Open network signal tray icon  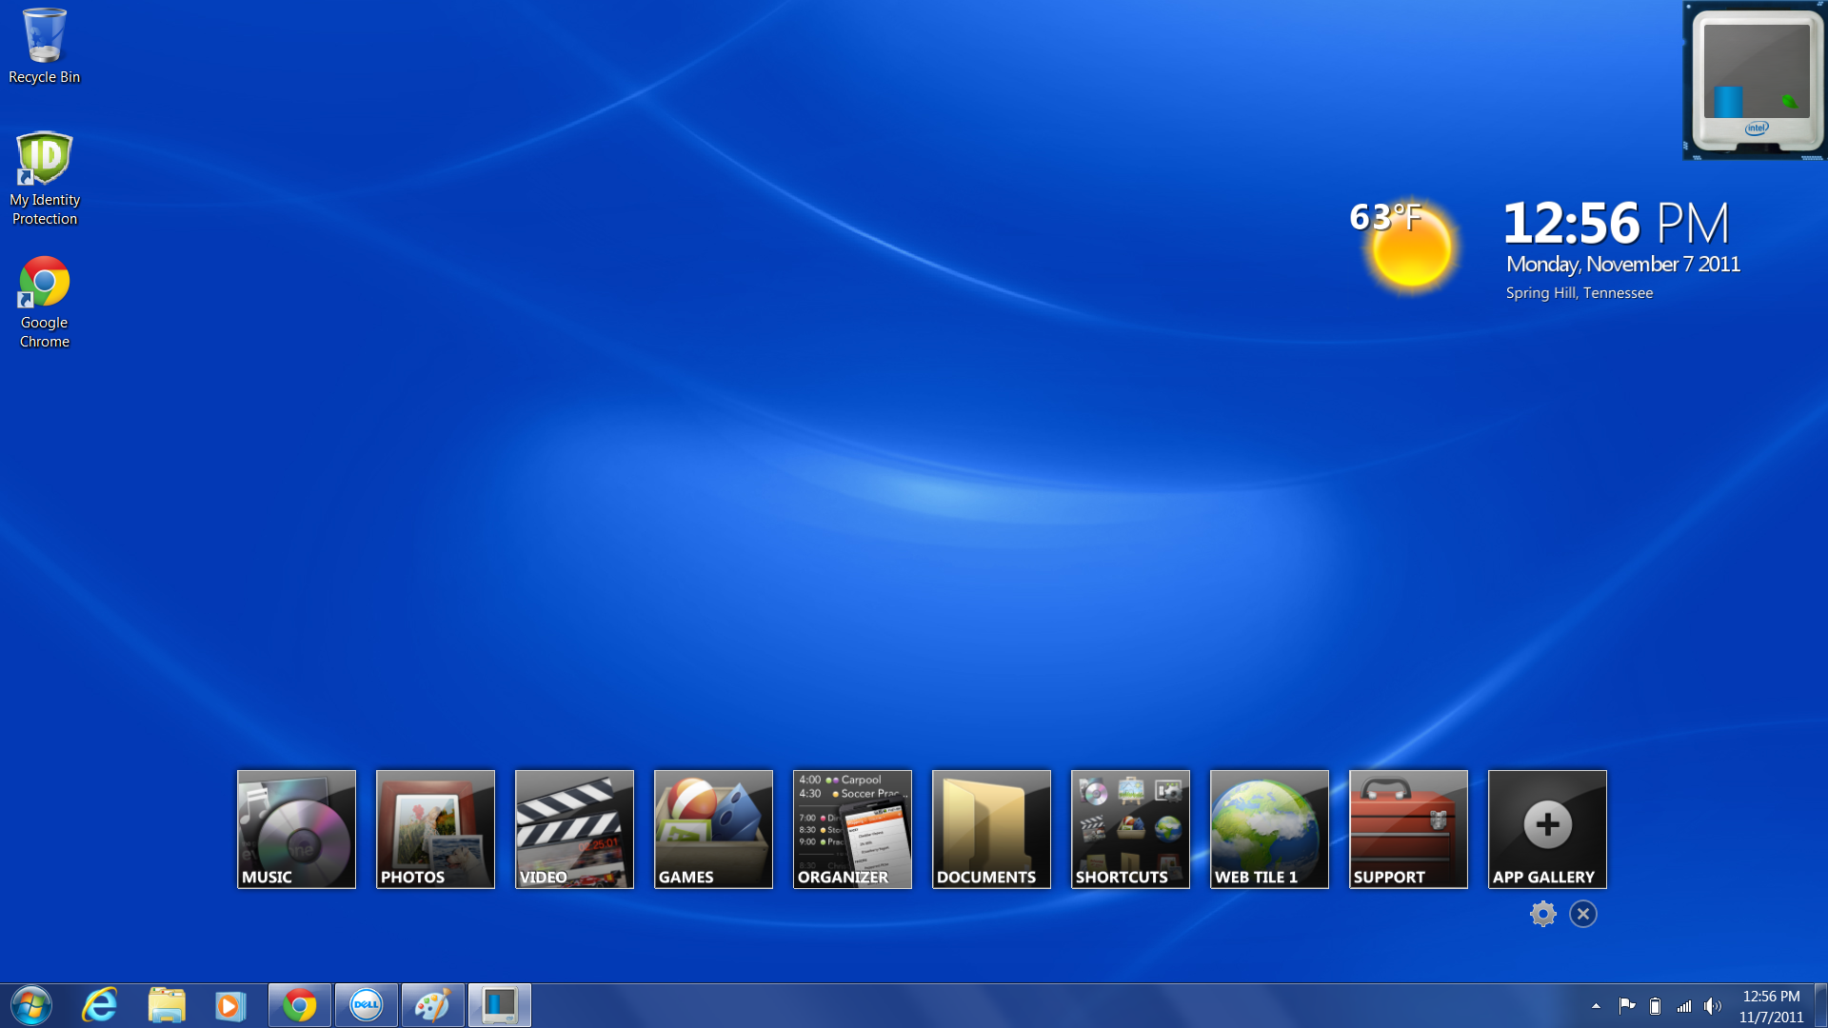click(1684, 1006)
